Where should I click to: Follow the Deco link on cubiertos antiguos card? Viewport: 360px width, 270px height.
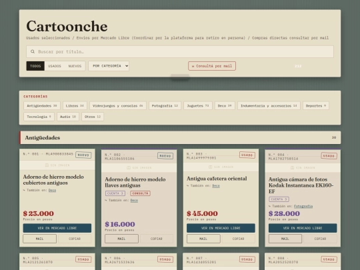[x=52, y=190]
